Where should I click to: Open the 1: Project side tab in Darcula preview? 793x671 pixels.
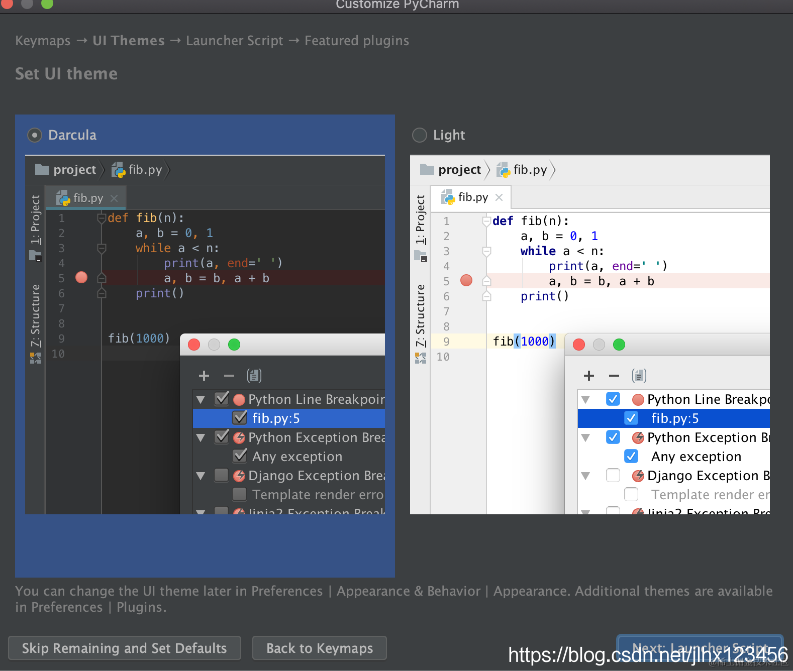click(35, 220)
